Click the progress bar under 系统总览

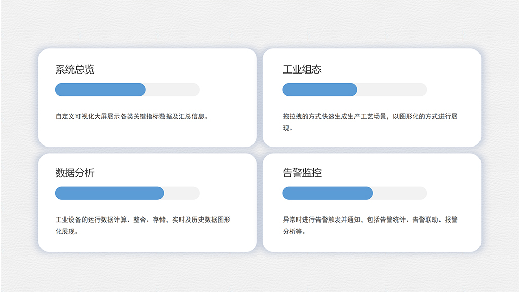tap(128, 90)
